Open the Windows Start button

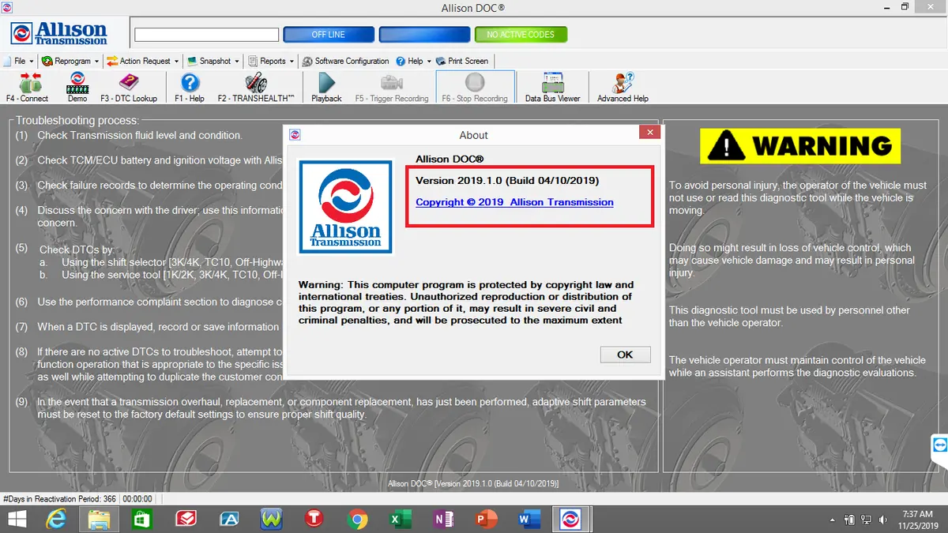click(17, 519)
